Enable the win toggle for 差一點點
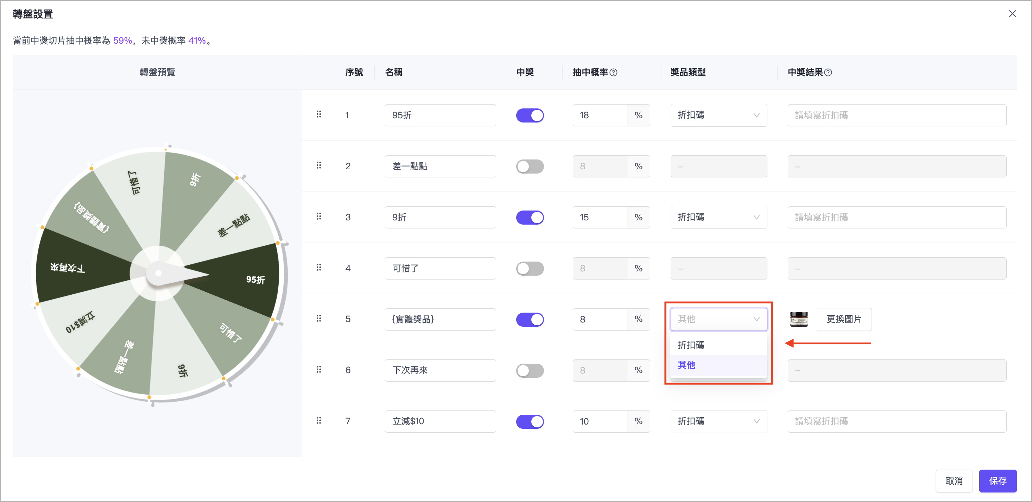The height and width of the screenshot is (502, 1032). [530, 167]
